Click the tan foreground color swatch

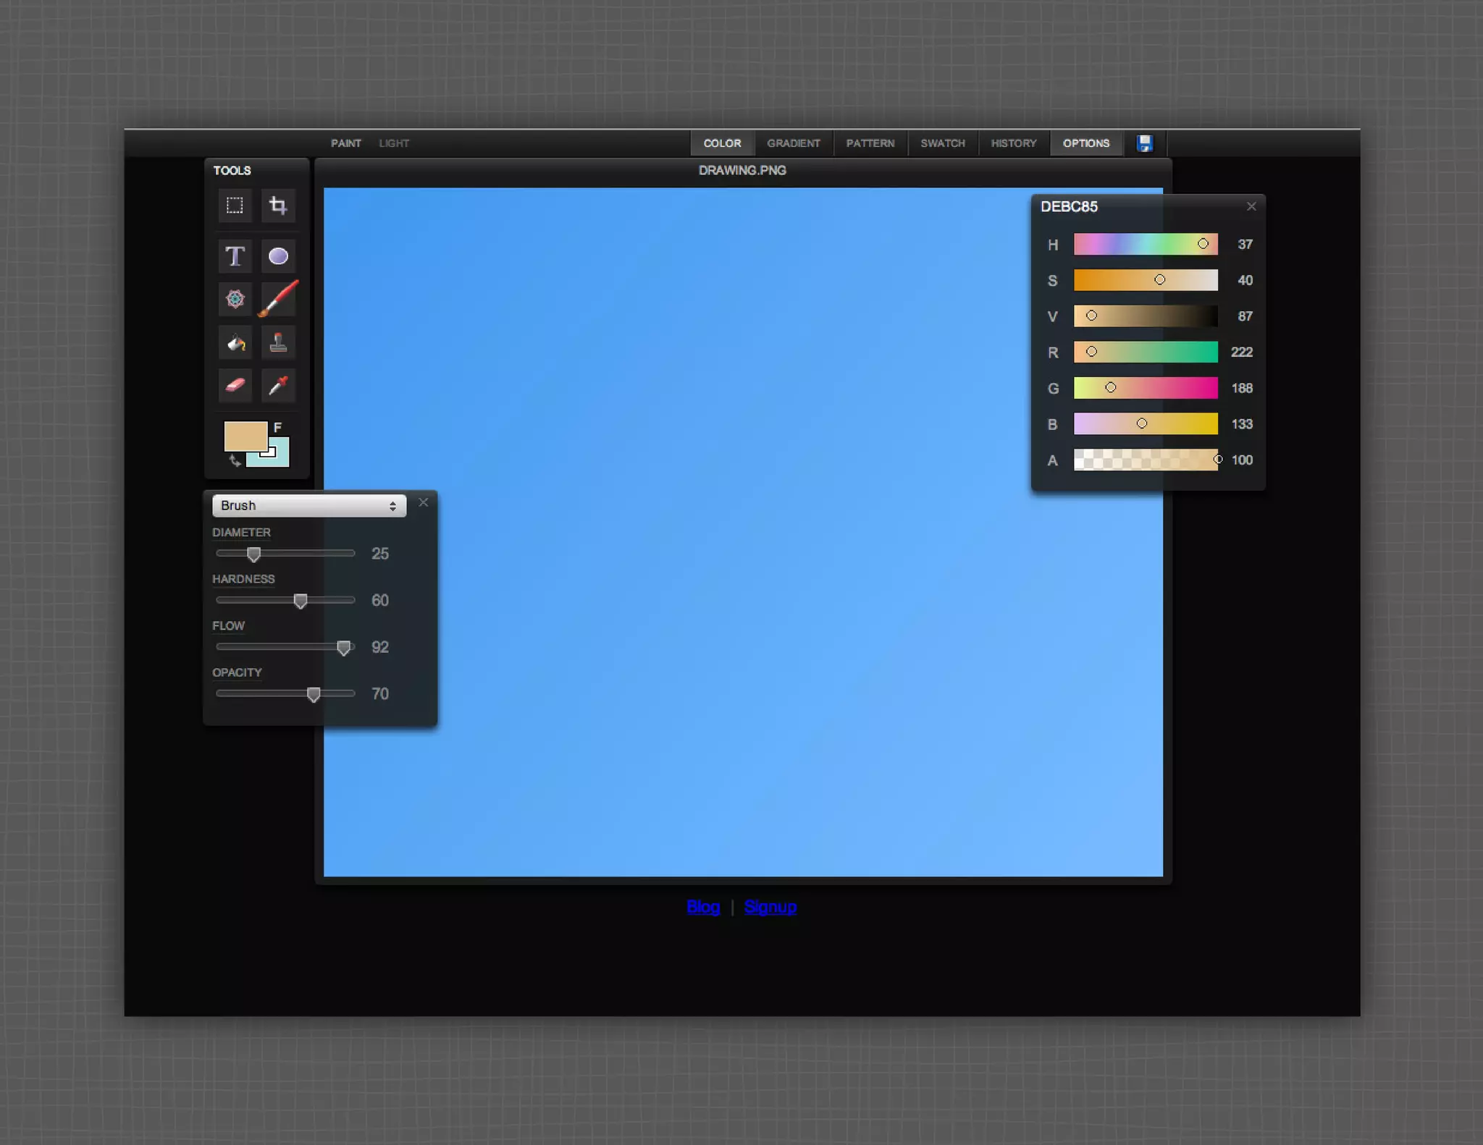[x=245, y=436]
